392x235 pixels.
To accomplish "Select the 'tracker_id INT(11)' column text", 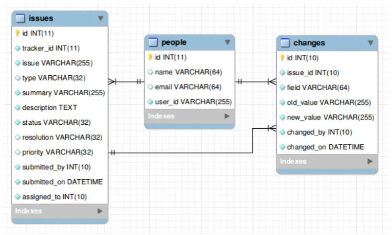I will coord(51,48).
